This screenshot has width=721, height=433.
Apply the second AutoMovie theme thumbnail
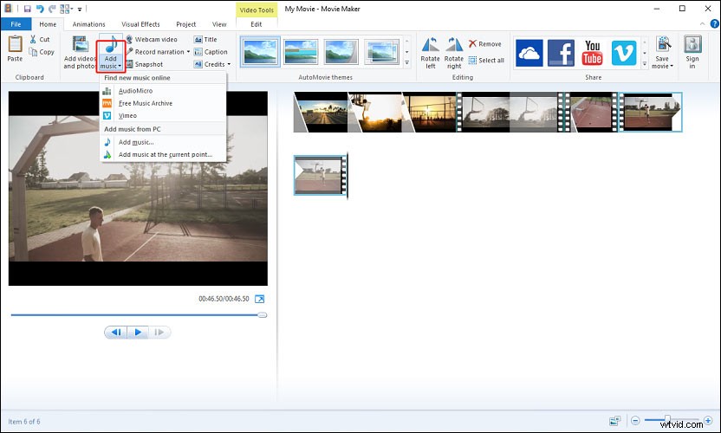[301, 51]
